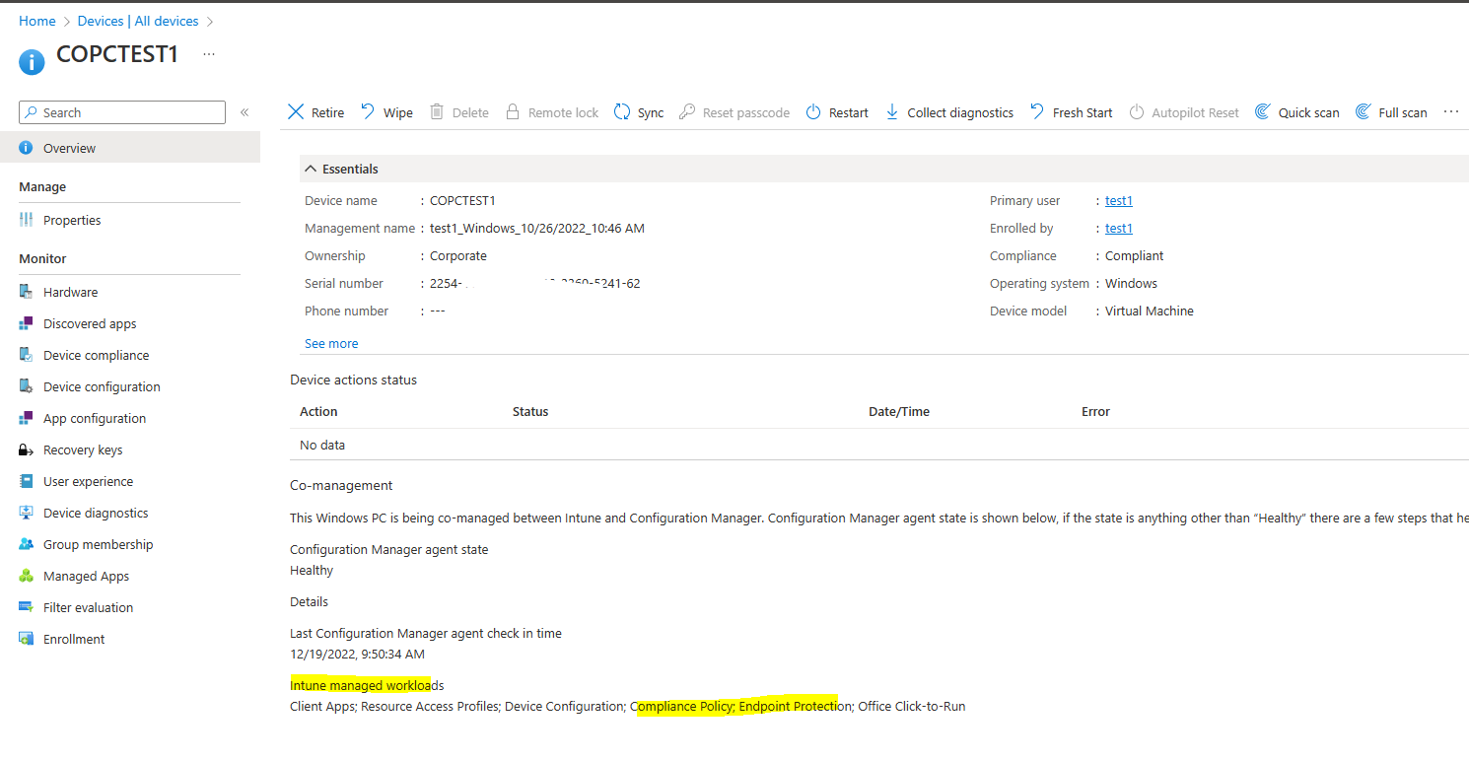Click the Enrollment icon
The height and width of the screenshot is (761, 1469).
(x=26, y=639)
